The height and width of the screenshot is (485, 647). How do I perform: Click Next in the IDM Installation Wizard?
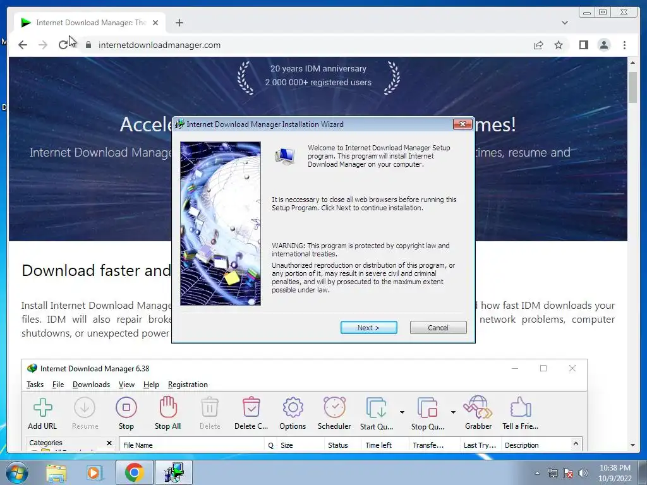coord(368,328)
